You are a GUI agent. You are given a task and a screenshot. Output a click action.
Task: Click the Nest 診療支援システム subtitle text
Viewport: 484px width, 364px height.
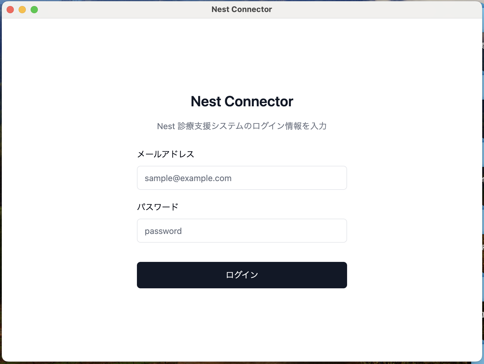point(242,126)
